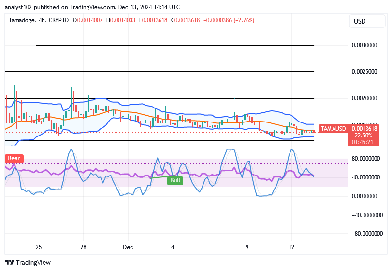
Task: Click the 0.0000000 oscillator axis label
Action: (x=364, y=196)
